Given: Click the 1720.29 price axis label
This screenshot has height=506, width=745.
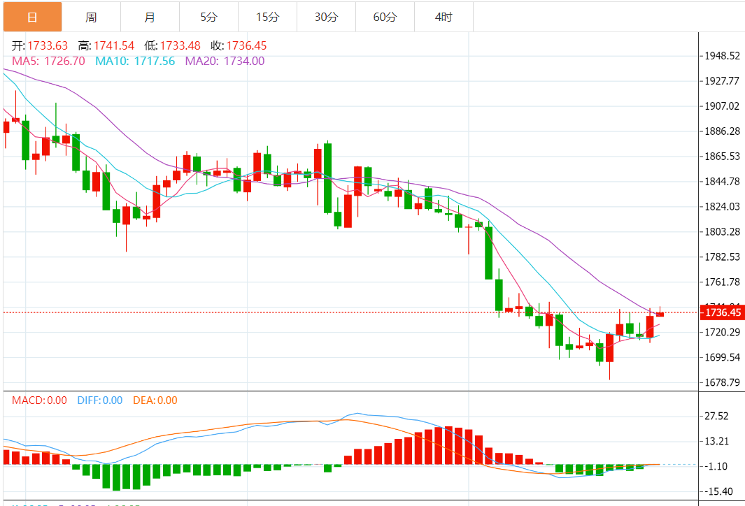Looking at the screenshot, I should (x=722, y=332).
